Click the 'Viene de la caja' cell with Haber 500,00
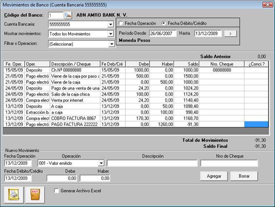275x207 pixels. pos(75,82)
